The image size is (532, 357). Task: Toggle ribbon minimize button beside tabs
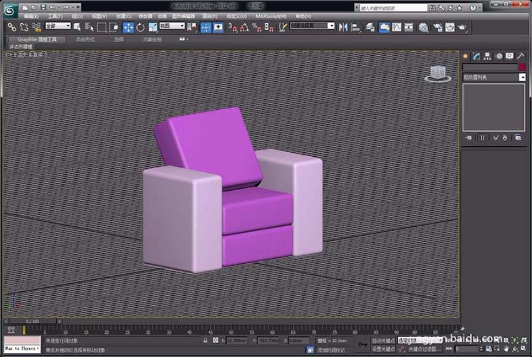click(x=184, y=39)
